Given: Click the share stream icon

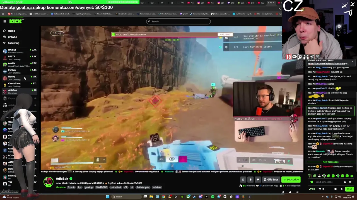Looking at the screenshot, I should click(283, 192).
